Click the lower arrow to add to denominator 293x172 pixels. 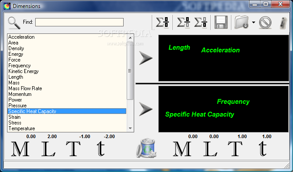pyautogui.click(x=146, y=109)
